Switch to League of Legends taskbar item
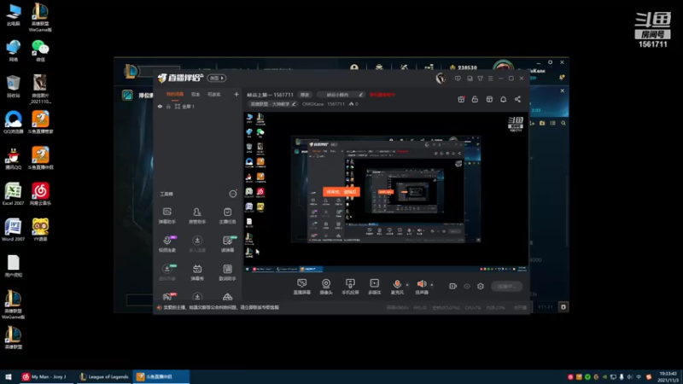This screenshot has height=384, width=683. [104, 376]
